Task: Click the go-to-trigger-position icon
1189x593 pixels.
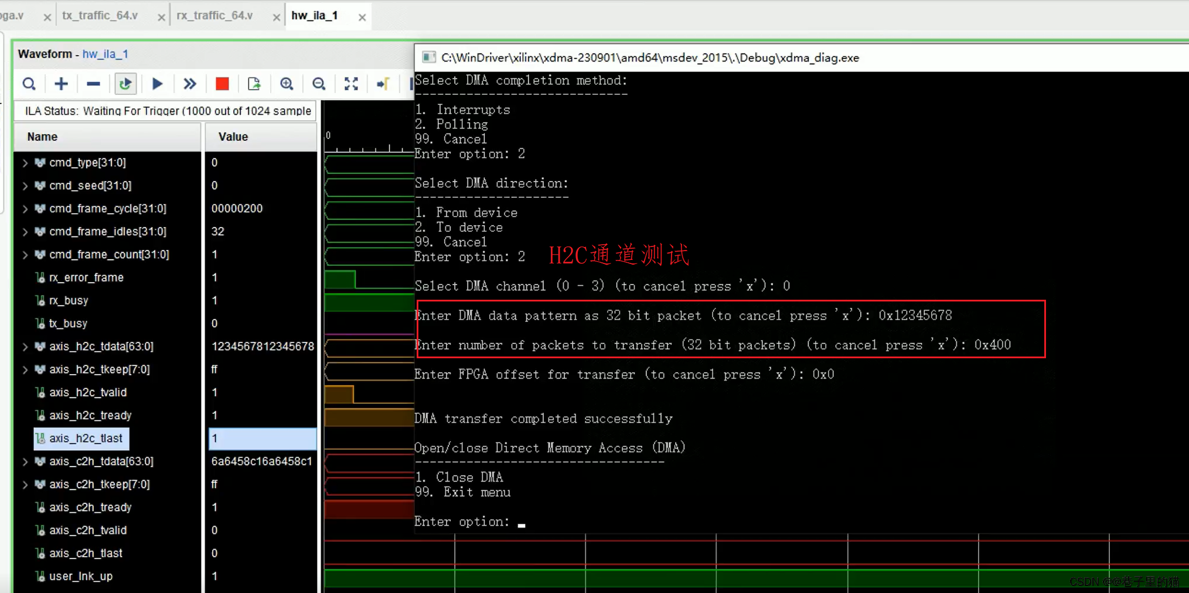Action: 383,84
